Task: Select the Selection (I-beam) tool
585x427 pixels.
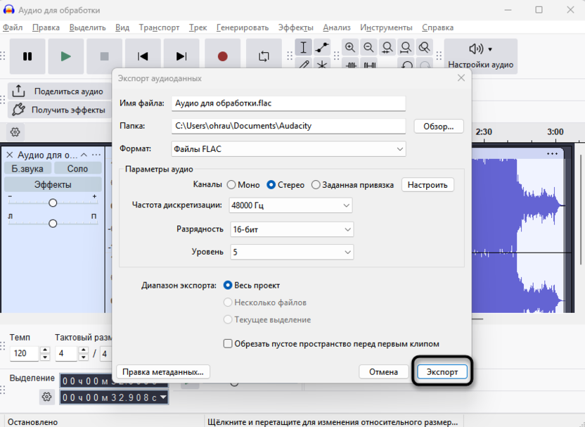Action: point(303,48)
